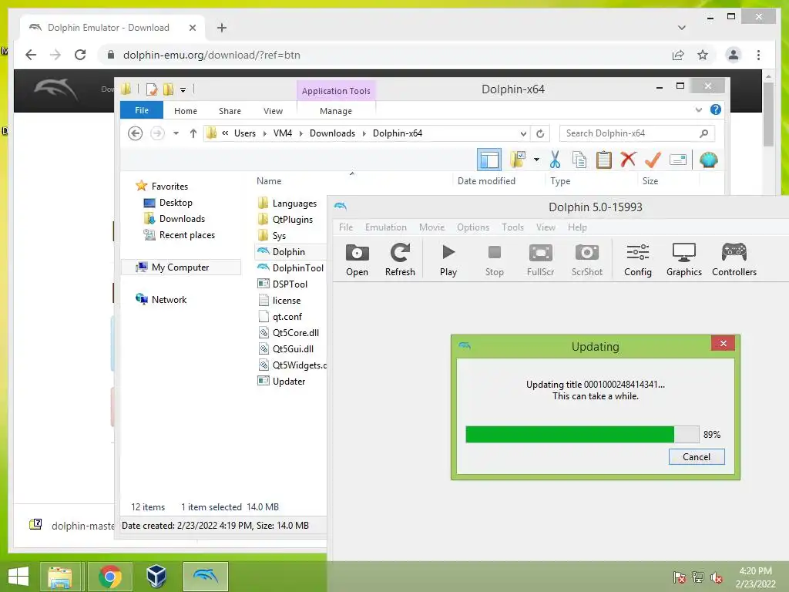The height and width of the screenshot is (592, 789).
Task: Click the Search Dolphin-x64 field
Action: click(637, 133)
